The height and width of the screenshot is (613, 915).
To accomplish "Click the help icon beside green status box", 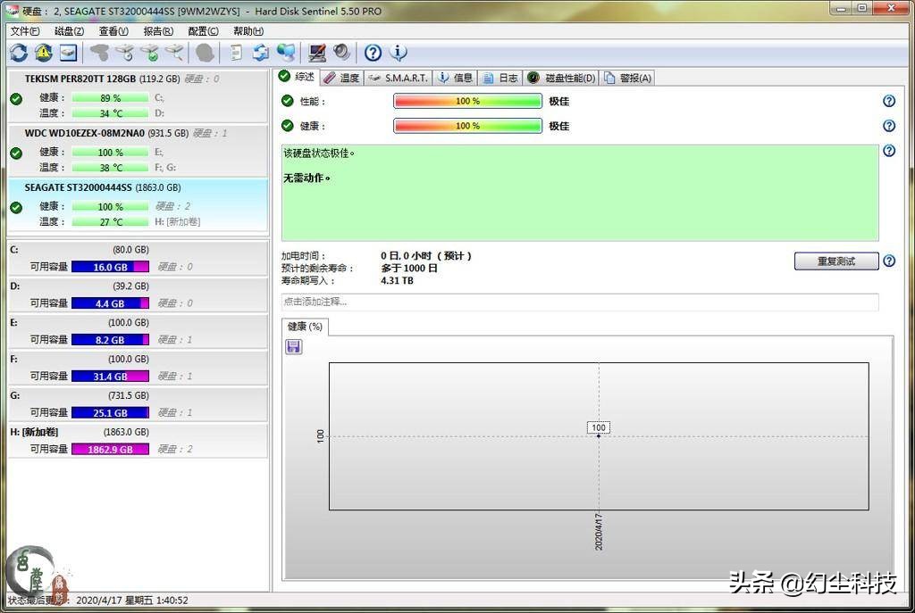I will click(889, 151).
